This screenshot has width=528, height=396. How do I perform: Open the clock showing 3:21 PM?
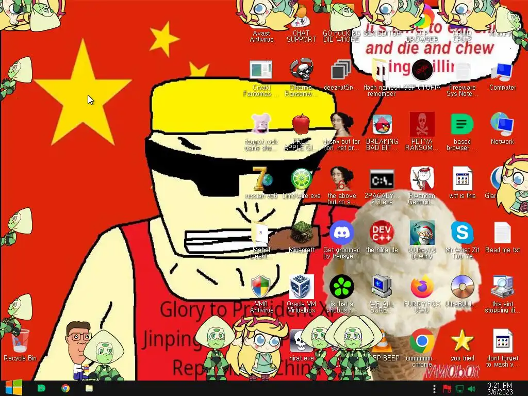point(500,389)
